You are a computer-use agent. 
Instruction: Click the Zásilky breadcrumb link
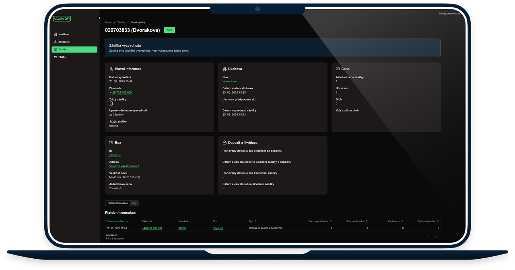click(121, 22)
